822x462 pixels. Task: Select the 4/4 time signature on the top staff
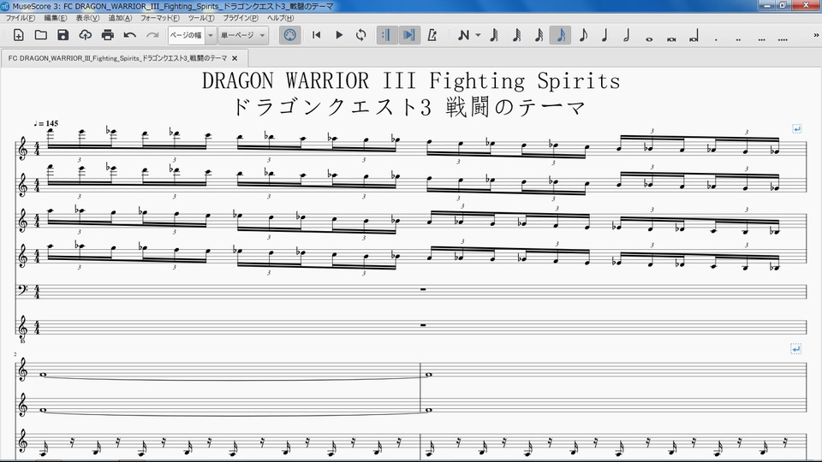click(37, 149)
